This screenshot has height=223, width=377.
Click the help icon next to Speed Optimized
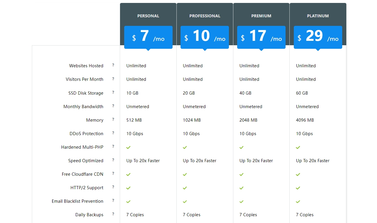pyautogui.click(x=113, y=160)
